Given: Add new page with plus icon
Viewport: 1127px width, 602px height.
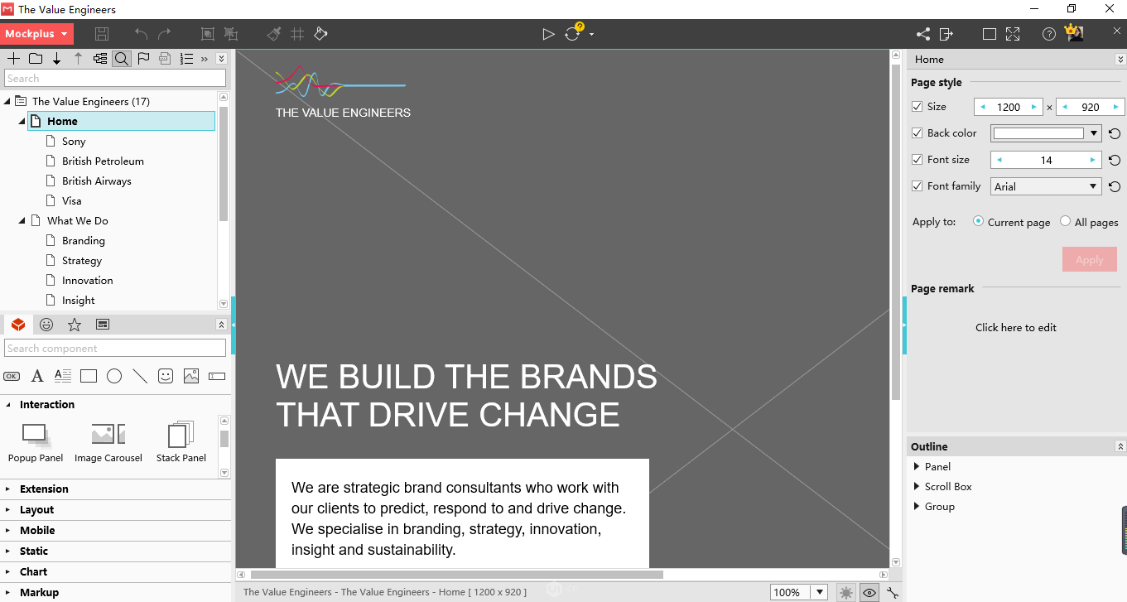Looking at the screenshot, I should (13, 58).
